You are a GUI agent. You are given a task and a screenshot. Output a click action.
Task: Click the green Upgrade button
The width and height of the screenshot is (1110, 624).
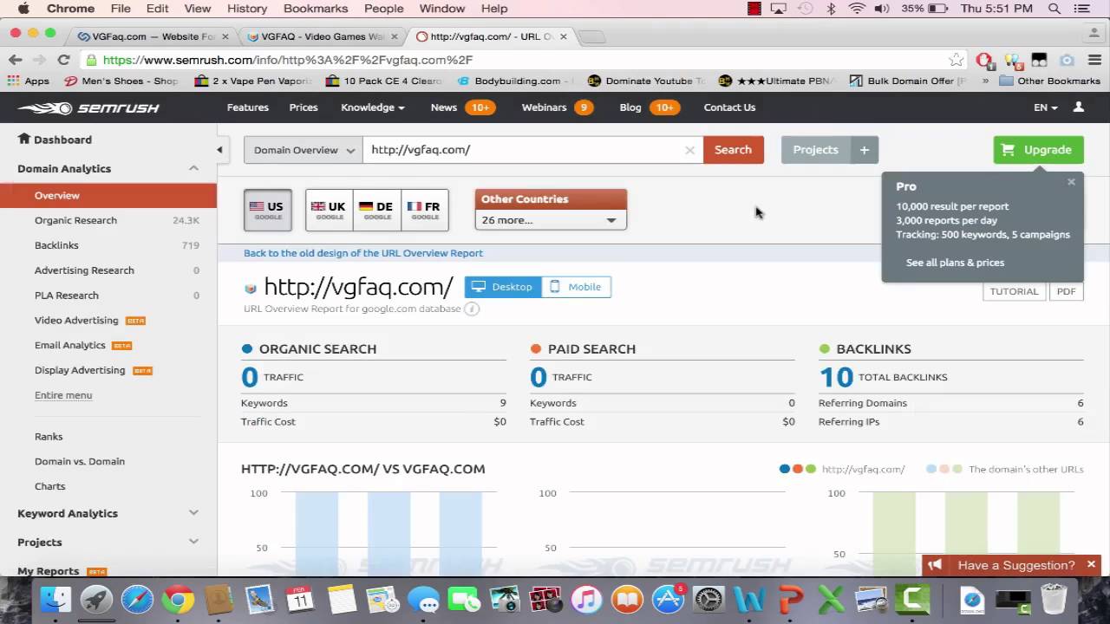point(1038,150)
